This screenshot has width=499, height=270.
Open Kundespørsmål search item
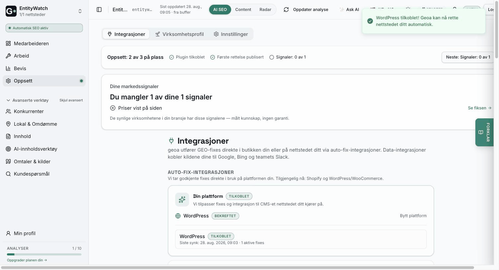coord(44,174)
